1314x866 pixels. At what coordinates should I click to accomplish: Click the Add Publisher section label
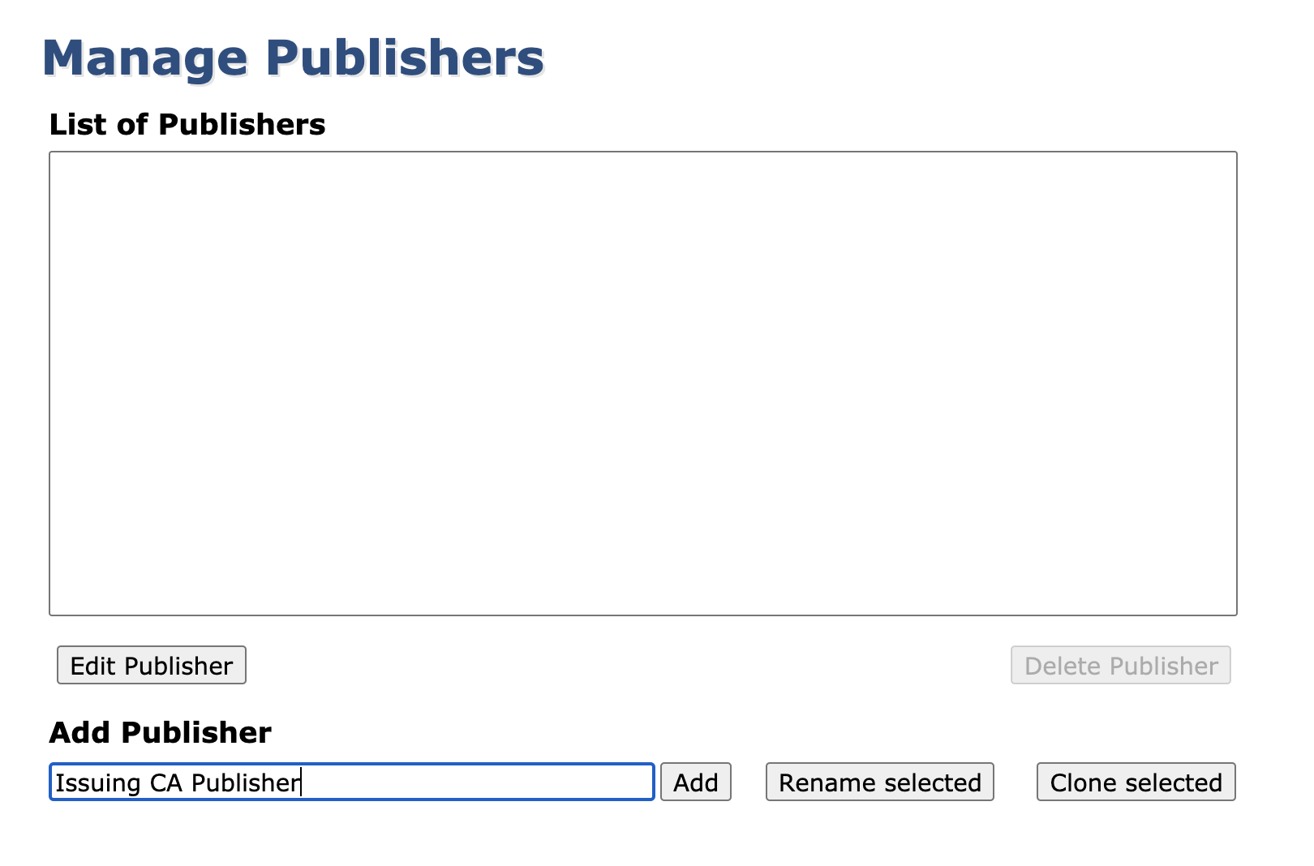point(161,733)
